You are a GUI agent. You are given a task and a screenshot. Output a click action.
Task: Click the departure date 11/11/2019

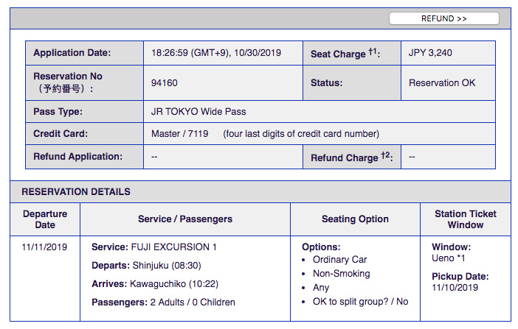coord(44,247)
